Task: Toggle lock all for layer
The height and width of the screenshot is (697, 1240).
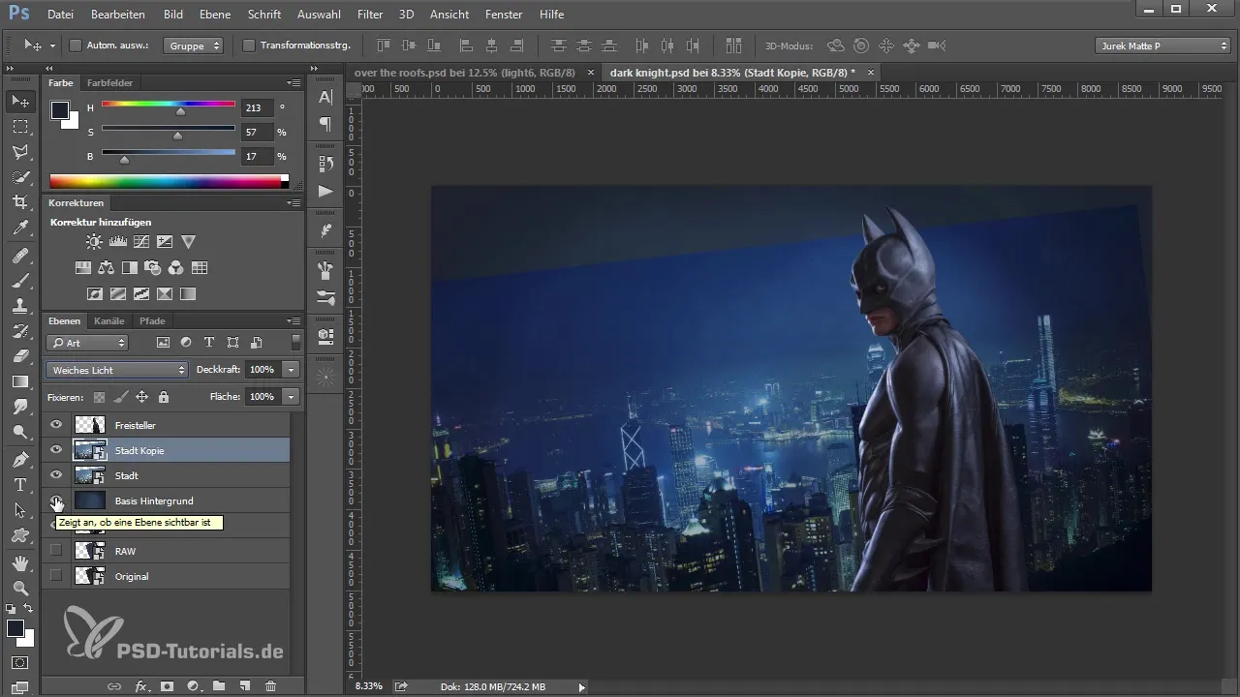Action: click(x=164, y=397)
